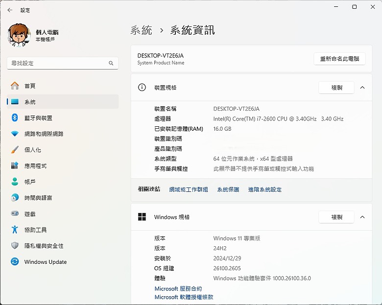
Task: Select Windows 11 專業版 edition text
Action: (x=237, y=238)
